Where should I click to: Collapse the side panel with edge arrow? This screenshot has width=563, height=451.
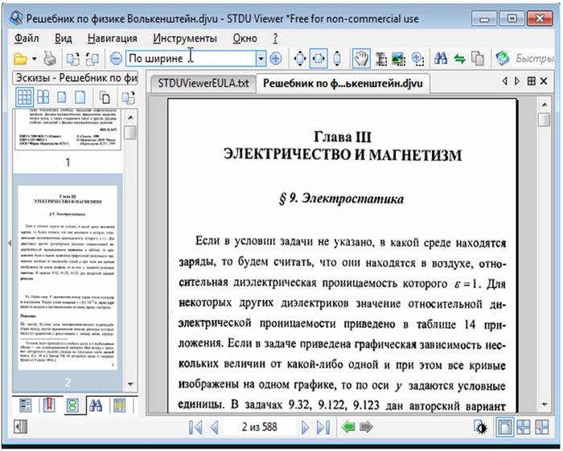click(x=10, y=244)
